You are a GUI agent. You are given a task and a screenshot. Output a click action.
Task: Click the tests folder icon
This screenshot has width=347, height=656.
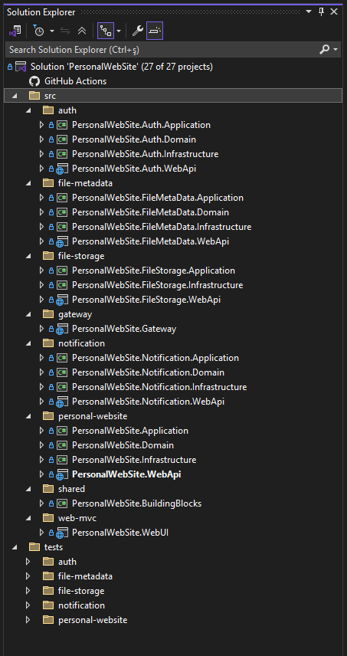pos(34,547)
